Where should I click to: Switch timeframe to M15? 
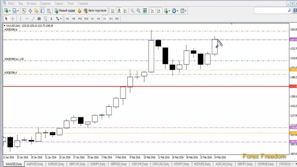80,19
